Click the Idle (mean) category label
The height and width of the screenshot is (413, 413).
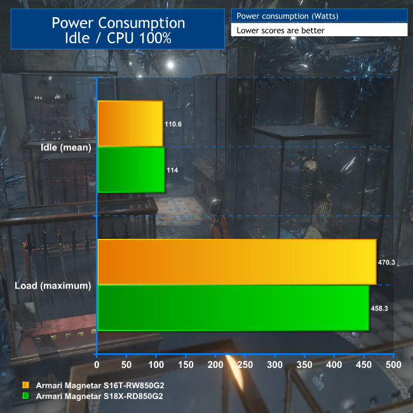tap(66, 147)
